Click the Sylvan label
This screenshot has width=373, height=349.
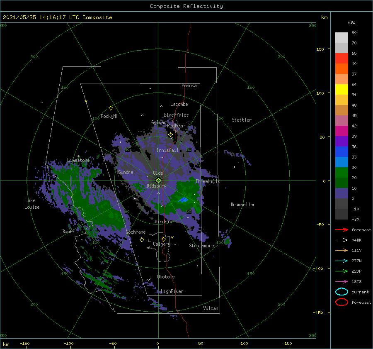(x=159, y=122)
